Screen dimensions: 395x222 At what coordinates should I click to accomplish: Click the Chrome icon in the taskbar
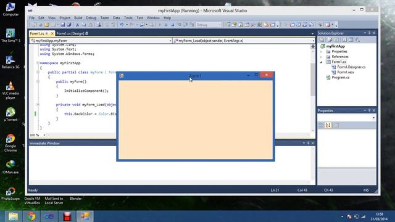click(x=31, y=216)
